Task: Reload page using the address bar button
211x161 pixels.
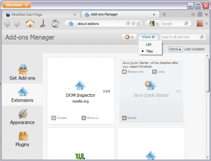Action: click(139, 24)
